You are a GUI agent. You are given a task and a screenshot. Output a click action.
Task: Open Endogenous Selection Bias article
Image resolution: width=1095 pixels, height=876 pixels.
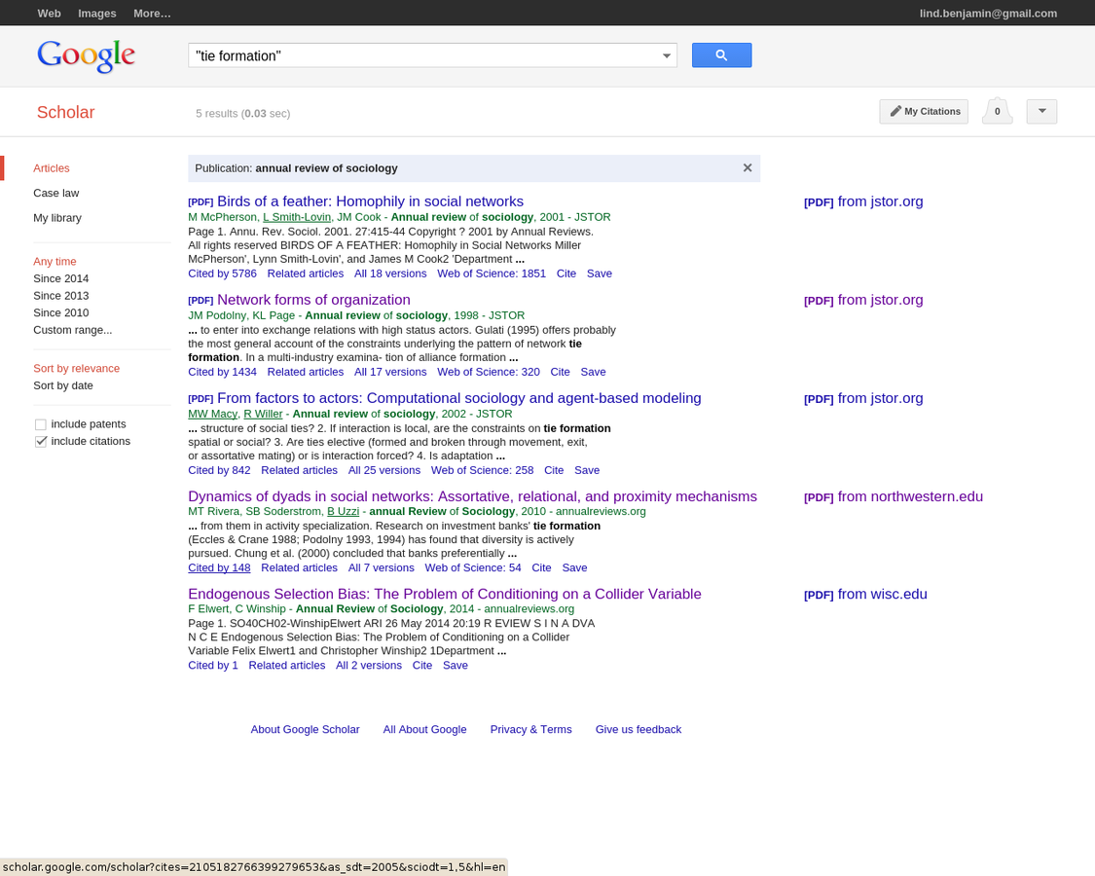click(x=444, y=594)
